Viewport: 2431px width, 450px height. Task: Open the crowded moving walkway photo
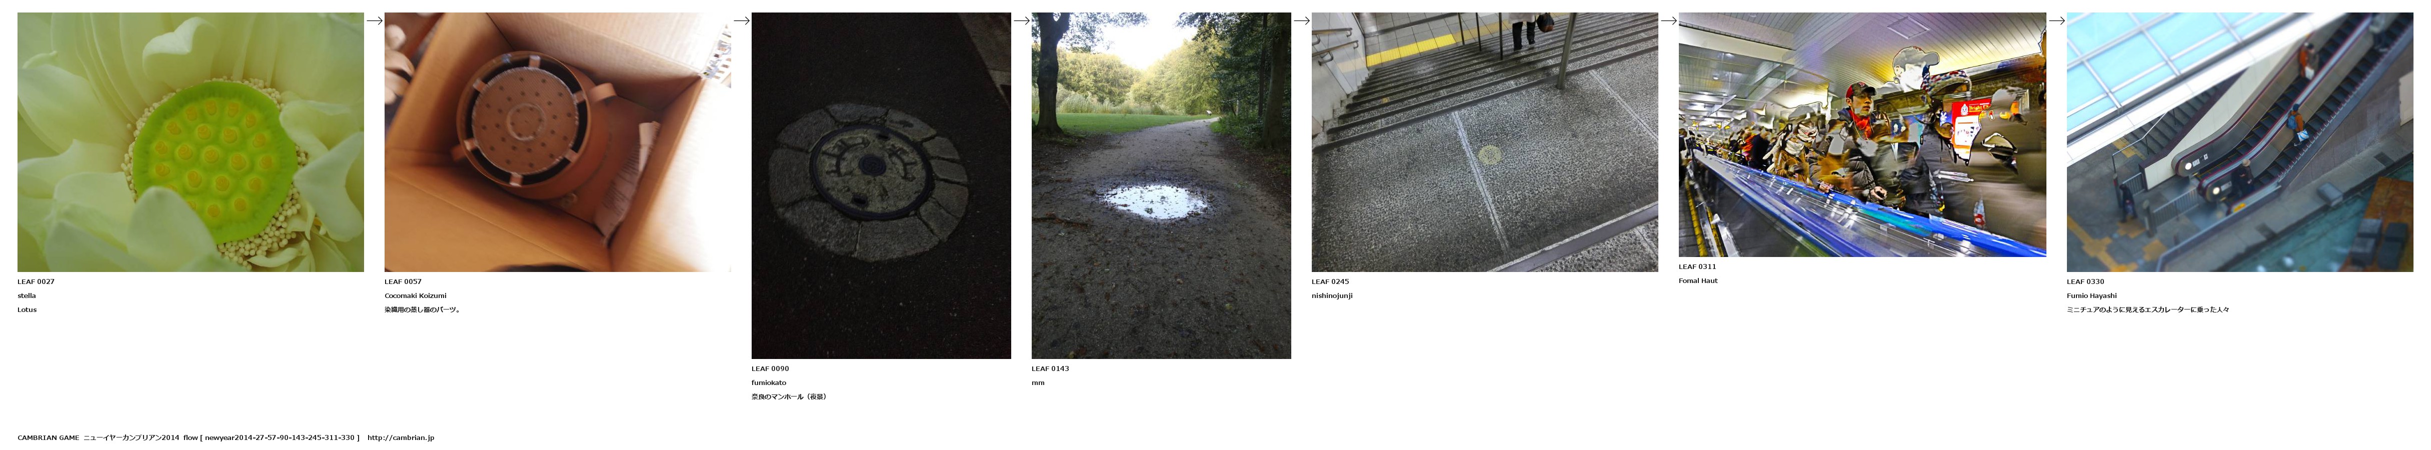(1862, 135)
